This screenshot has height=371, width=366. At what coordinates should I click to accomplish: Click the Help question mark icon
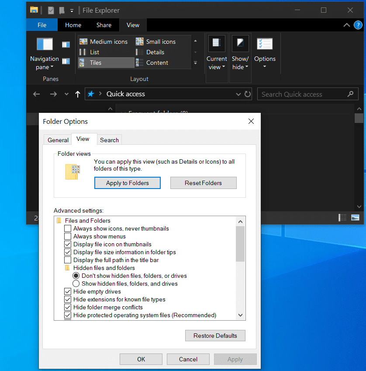click(x=358, y=25)
